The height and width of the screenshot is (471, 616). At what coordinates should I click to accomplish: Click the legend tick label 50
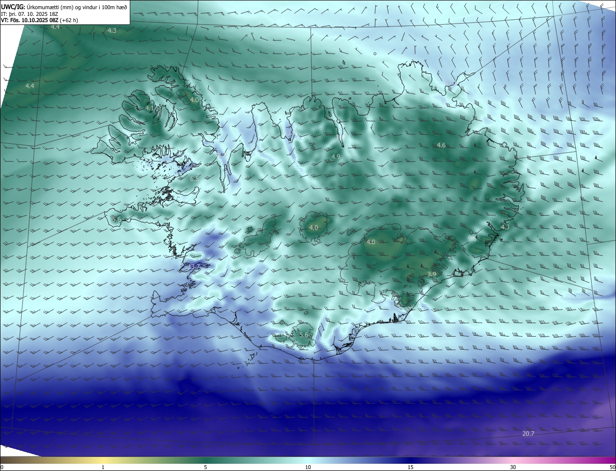coord(612,467)
